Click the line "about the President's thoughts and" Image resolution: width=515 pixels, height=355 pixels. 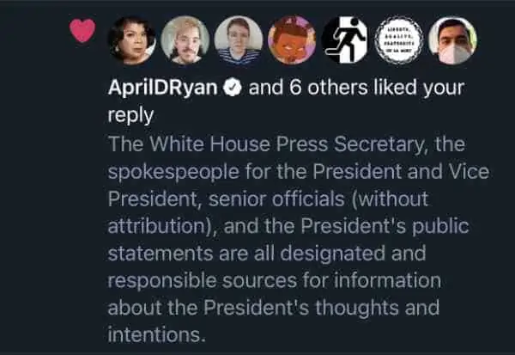[x=274, y=308]
